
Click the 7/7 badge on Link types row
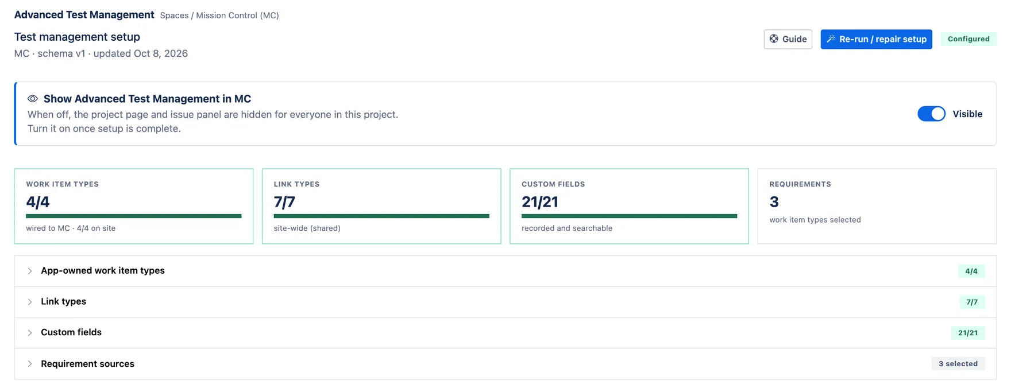point(972,302)
